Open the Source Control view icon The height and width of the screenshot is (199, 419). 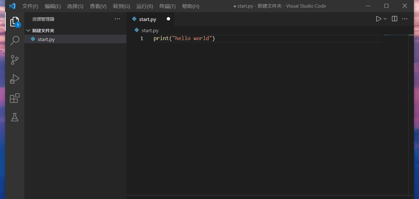(15, 60)
